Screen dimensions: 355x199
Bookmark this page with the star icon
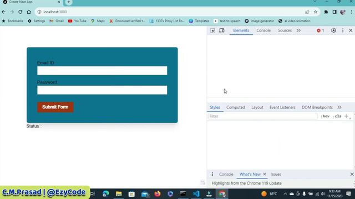click(x=316, y=12)
